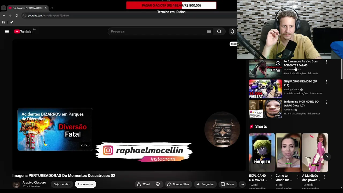
Task: Open the tab search dropdown arrow
Action: 3,8
